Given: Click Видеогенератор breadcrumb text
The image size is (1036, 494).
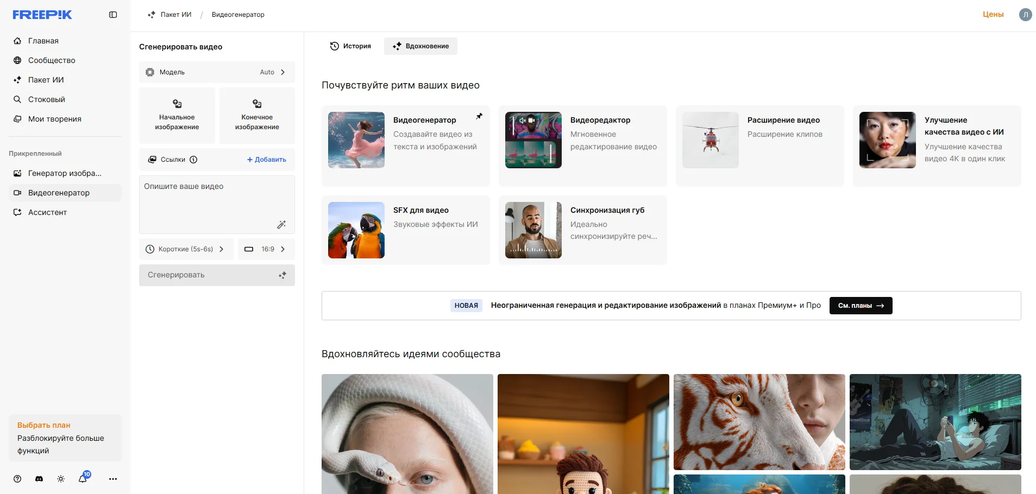Looking at the screenshot, I should click(238, 15).
